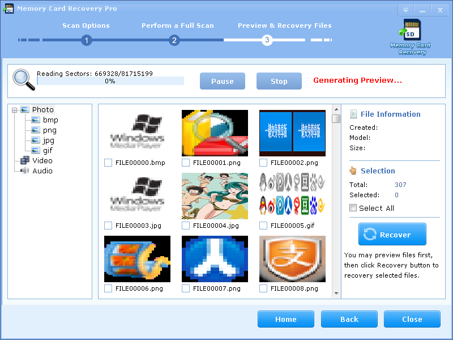The image size is (453, 340).
Task: Click the Generating Preview status text
Action: 357,80
